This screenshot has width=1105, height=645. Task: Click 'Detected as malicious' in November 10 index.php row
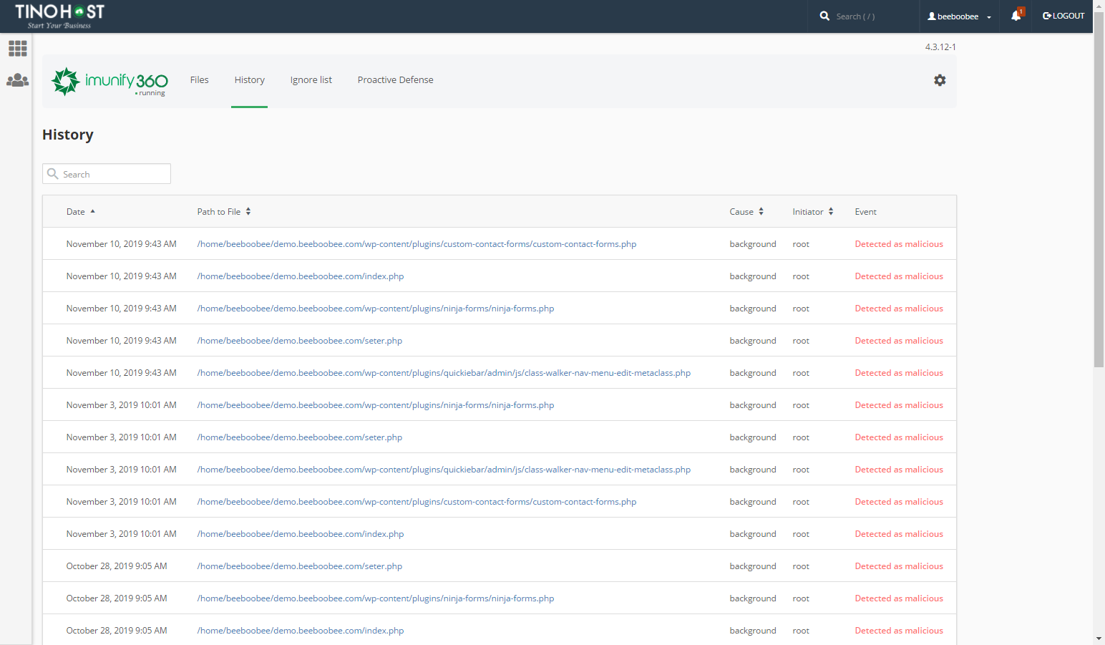pyautogui.click(x=899, y=276)
